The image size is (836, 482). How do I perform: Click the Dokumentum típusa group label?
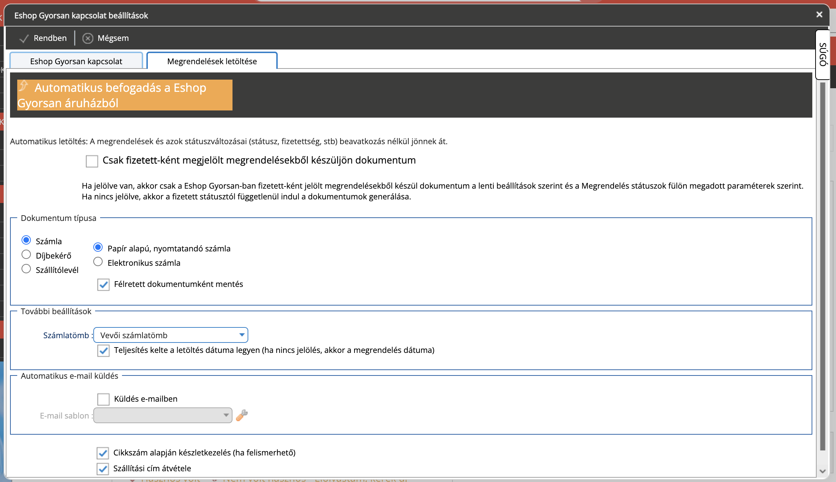[x=58, y=218]
